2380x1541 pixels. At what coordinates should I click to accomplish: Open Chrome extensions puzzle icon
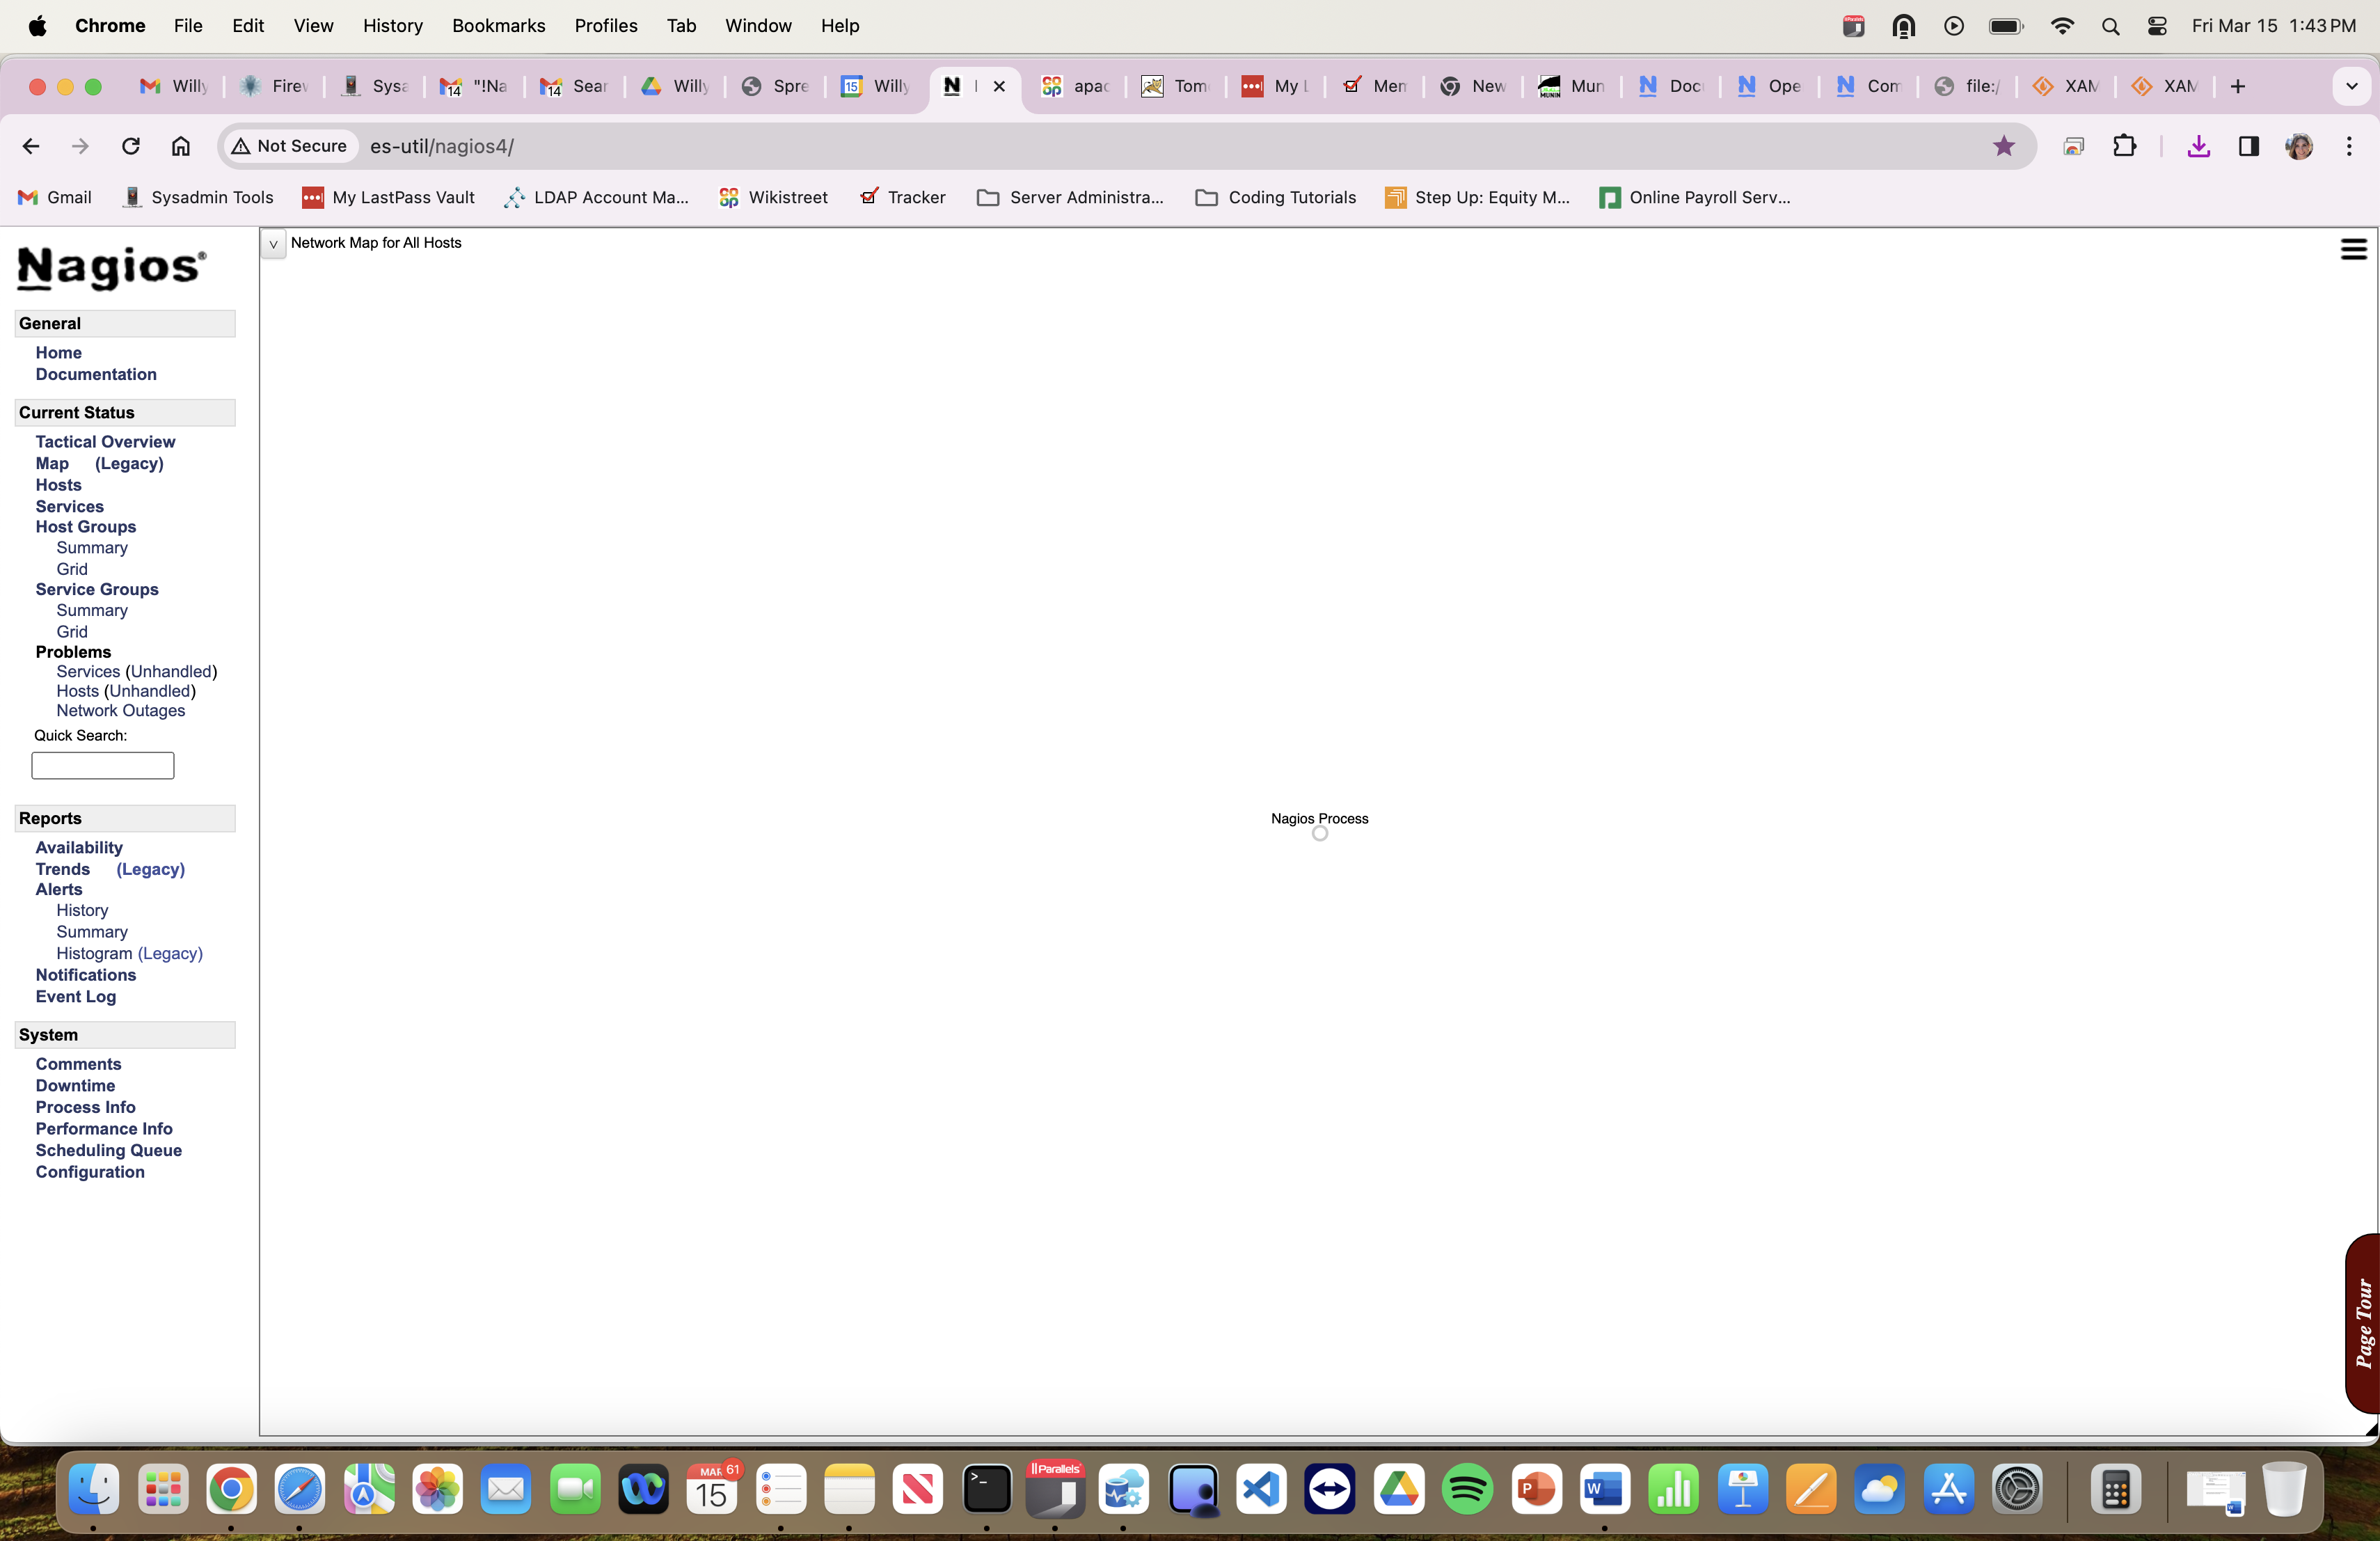[2124, 146]
